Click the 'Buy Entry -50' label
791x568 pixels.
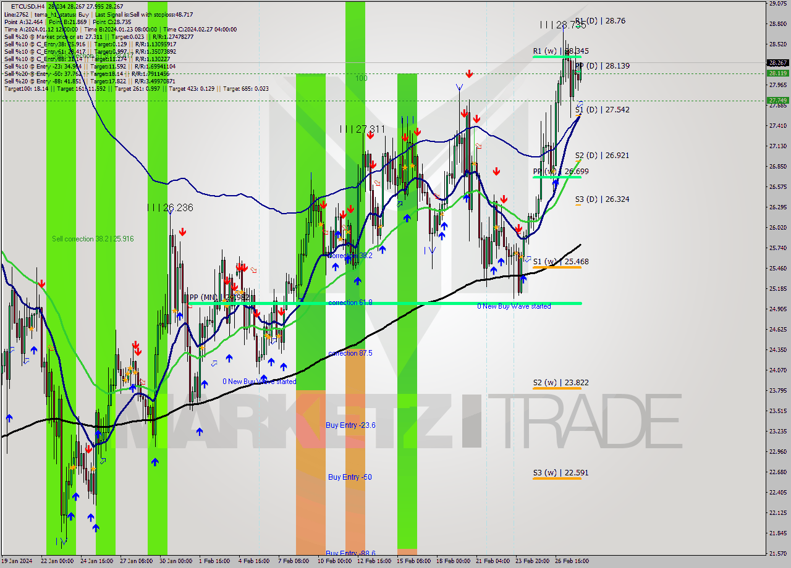350,477
